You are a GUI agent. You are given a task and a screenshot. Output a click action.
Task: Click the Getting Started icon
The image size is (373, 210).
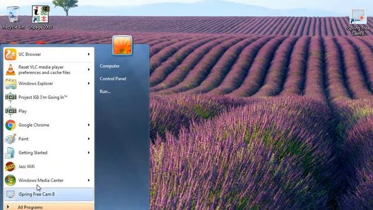pyautogui.click(x=10, y=153)
